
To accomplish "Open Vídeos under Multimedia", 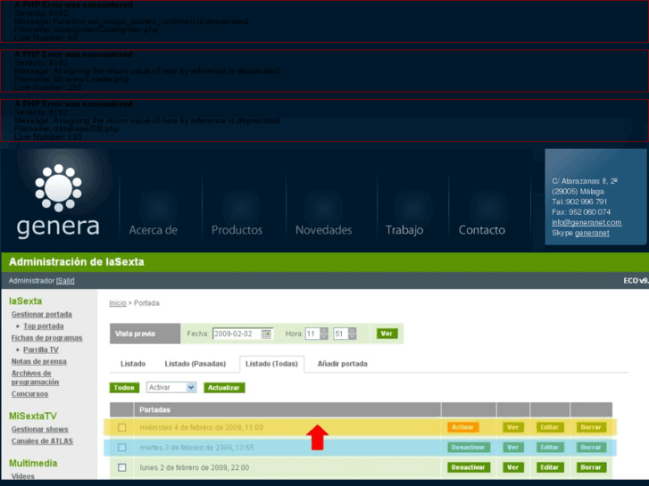I will (23, 476).
